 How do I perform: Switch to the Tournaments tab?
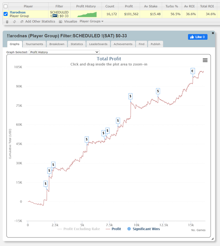(x=34, y=44)
